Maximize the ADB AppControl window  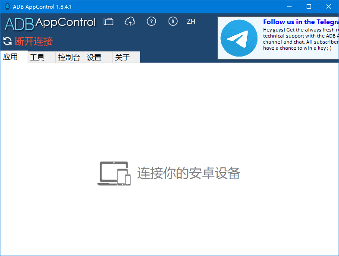tap(309, 7)
